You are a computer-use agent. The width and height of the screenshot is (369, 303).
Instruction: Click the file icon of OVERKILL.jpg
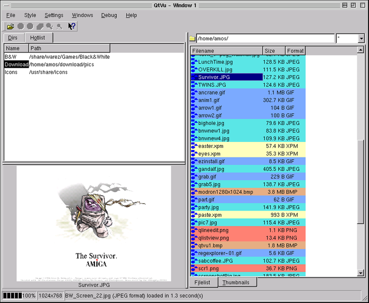[195, 70]
